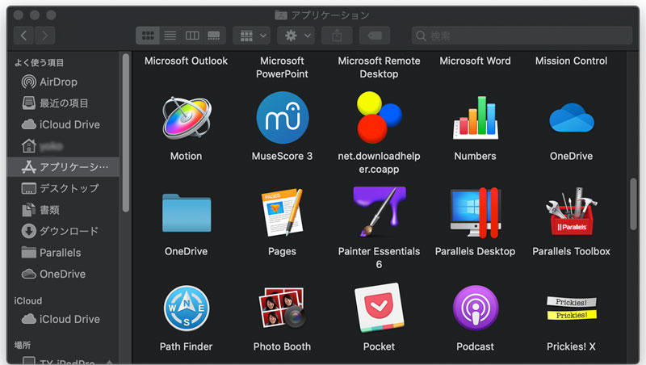Open the Photo Booth app icon

click(x=282, y=308)
